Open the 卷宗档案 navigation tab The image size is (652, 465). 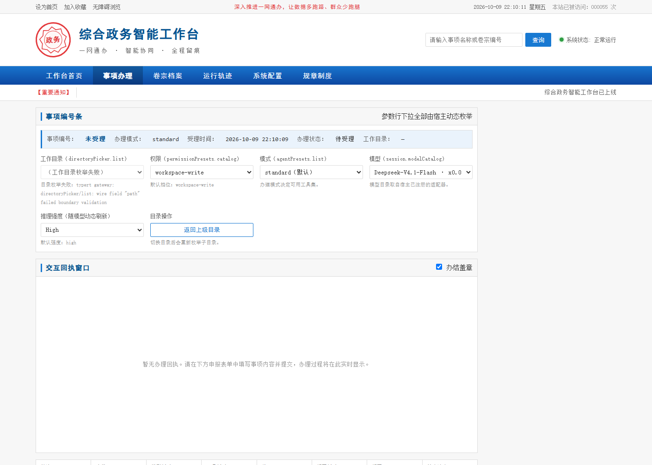click(x=168, y=76)
